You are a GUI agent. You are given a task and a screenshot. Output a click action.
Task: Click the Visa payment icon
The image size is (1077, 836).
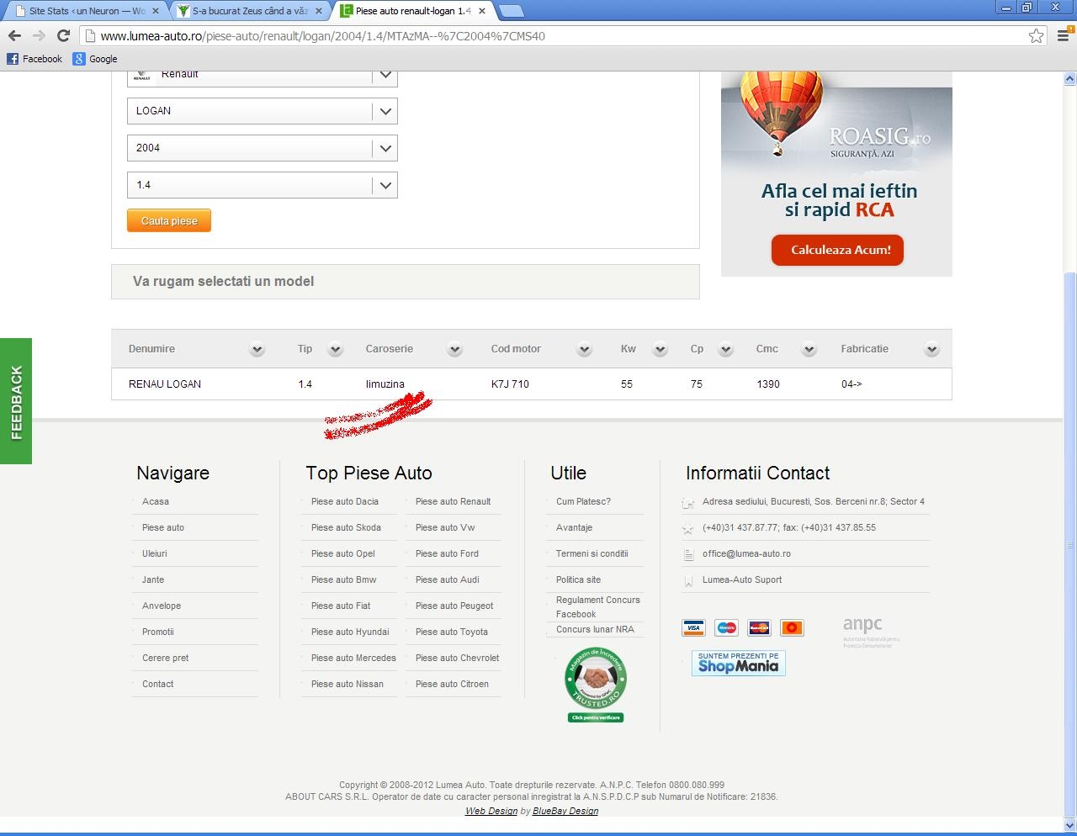[693, 627]
